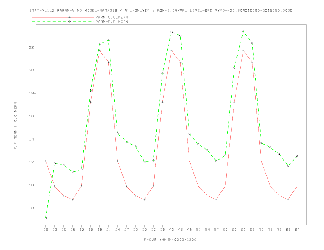Click the x-axis tick label 60

click(225, 230)
